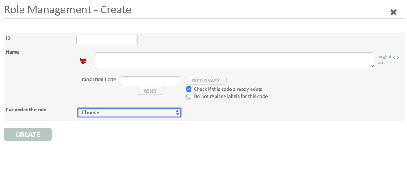Click the 'Check if this code already exists' label
407x184 pixels.
228,89
